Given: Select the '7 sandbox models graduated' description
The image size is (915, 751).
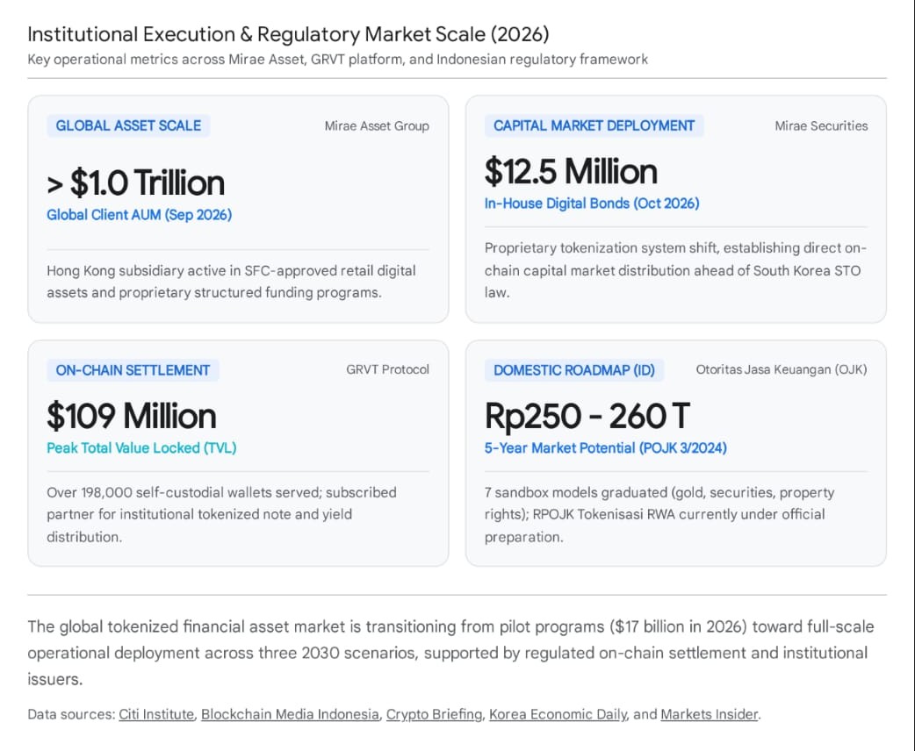Looking at the screenshot, I should click(x=659, y=514).
